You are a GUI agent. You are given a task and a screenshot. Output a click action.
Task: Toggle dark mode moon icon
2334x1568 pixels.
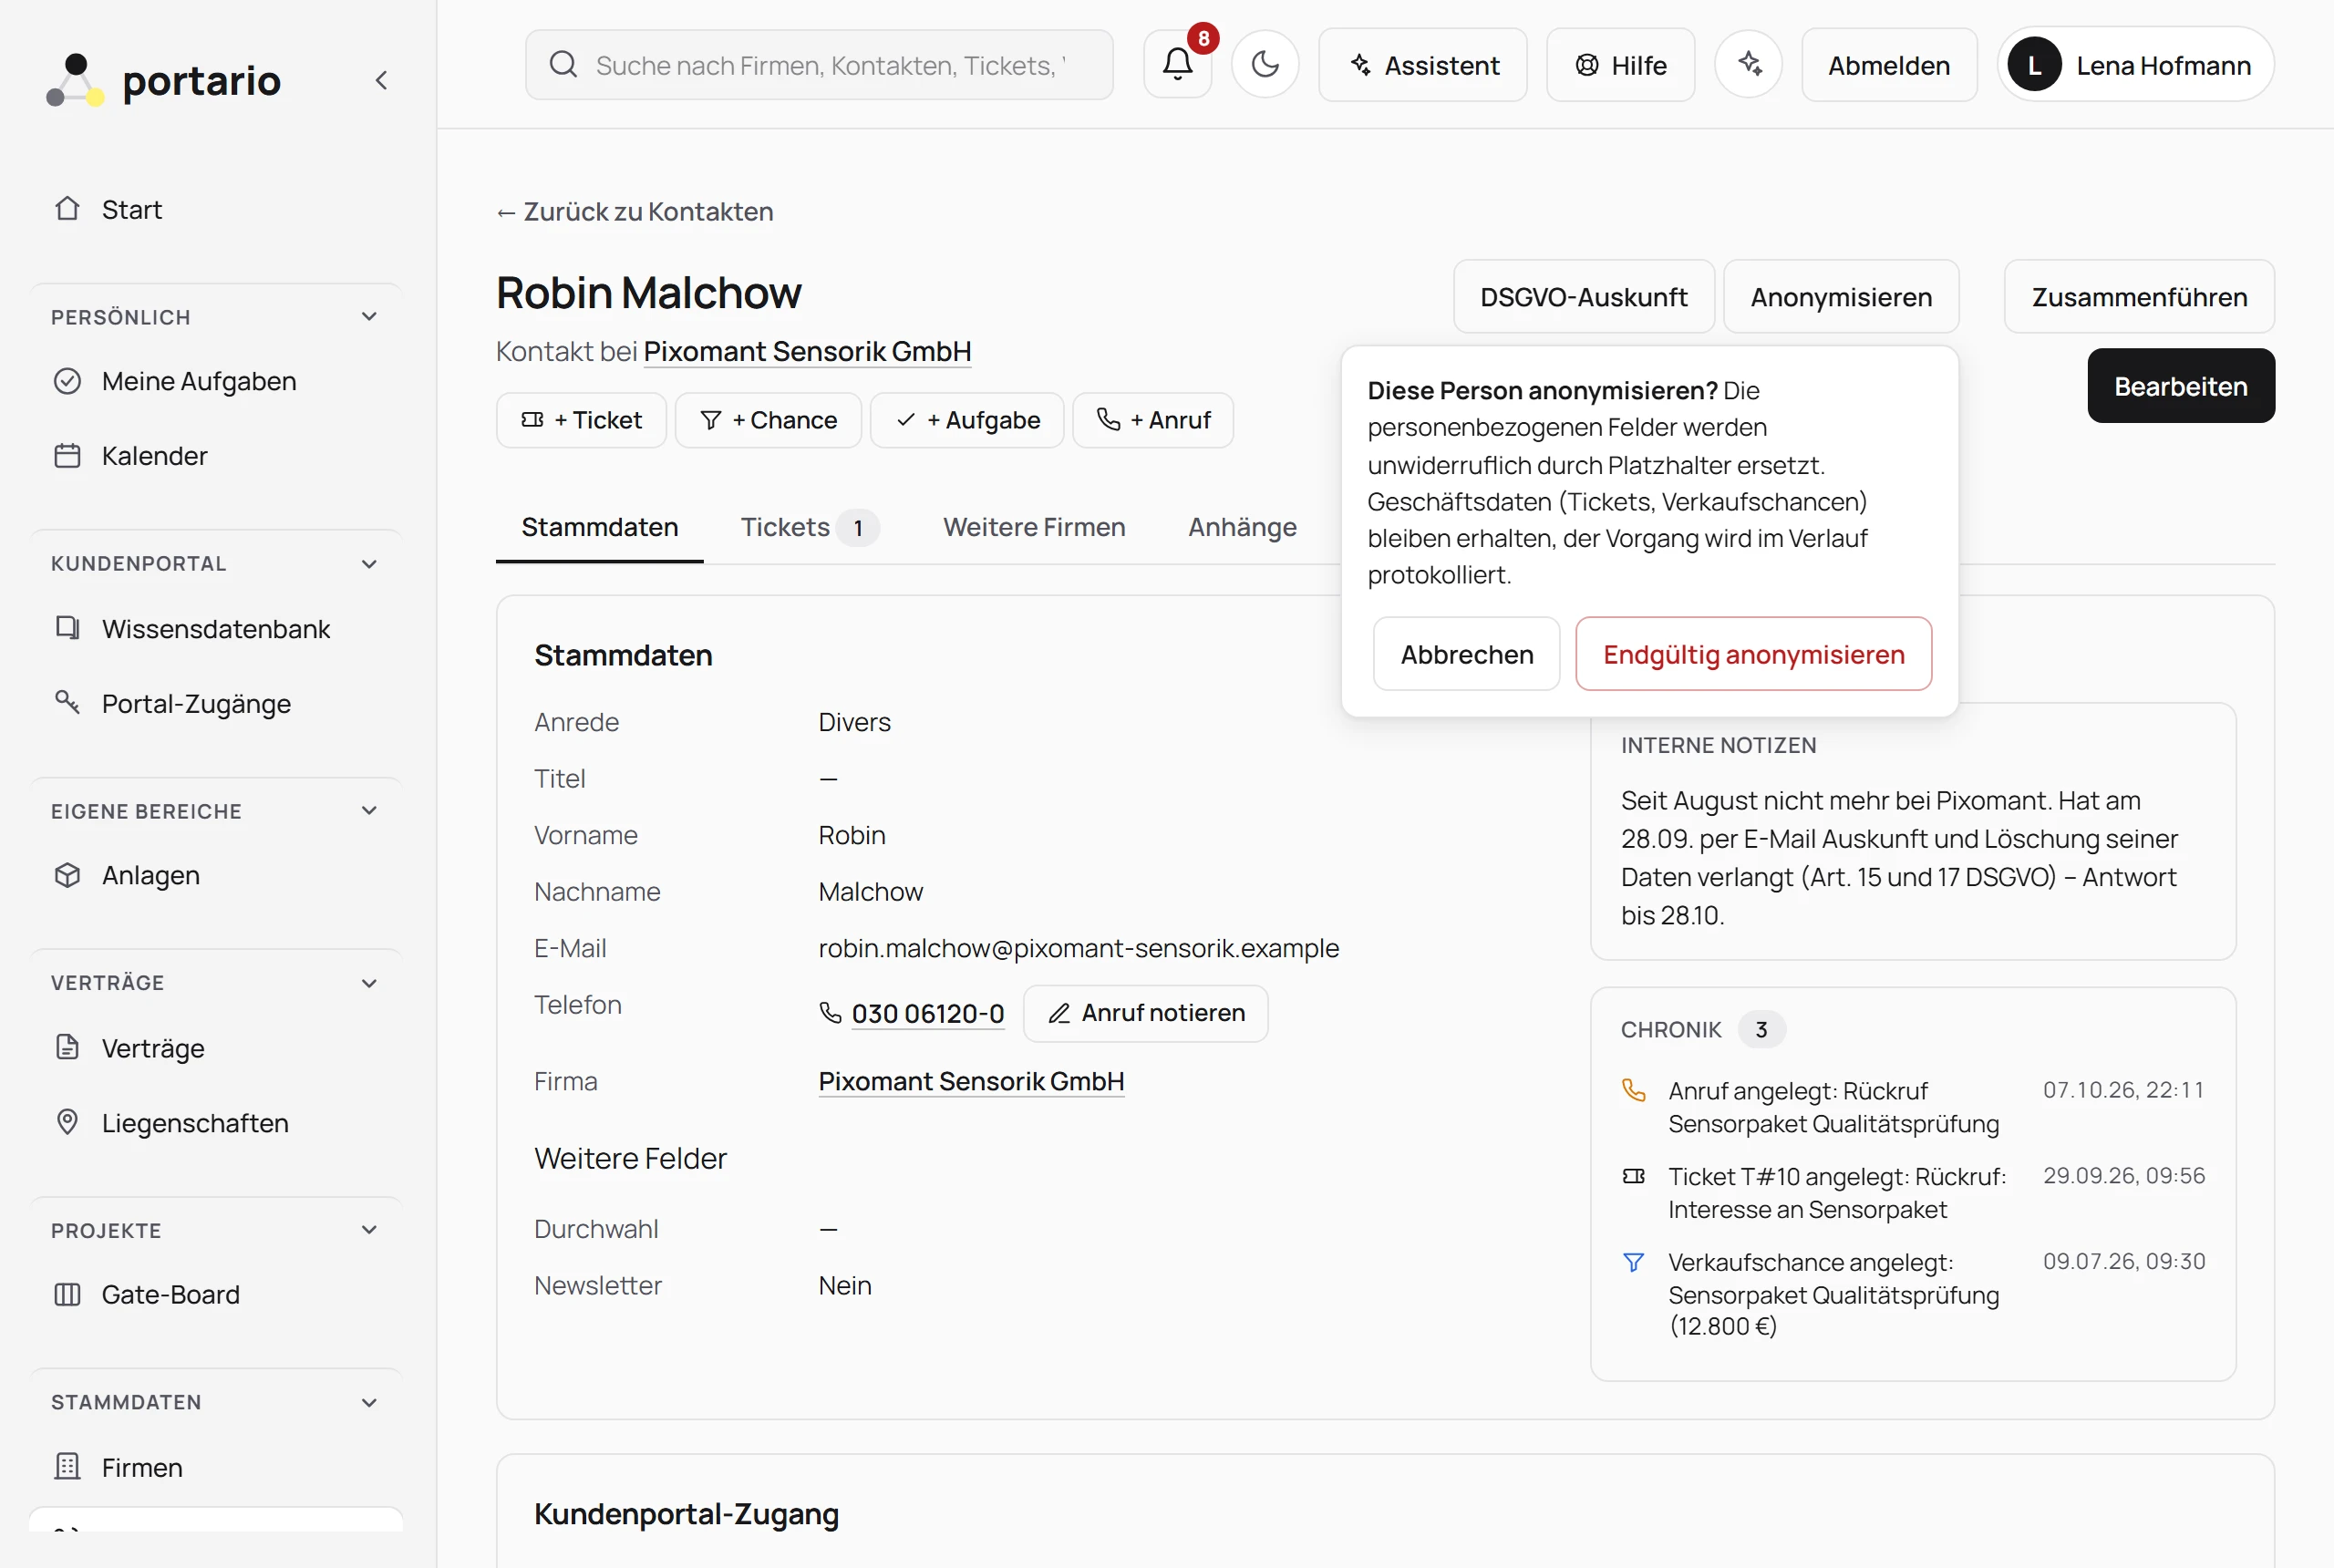(x=1265, y=64)
